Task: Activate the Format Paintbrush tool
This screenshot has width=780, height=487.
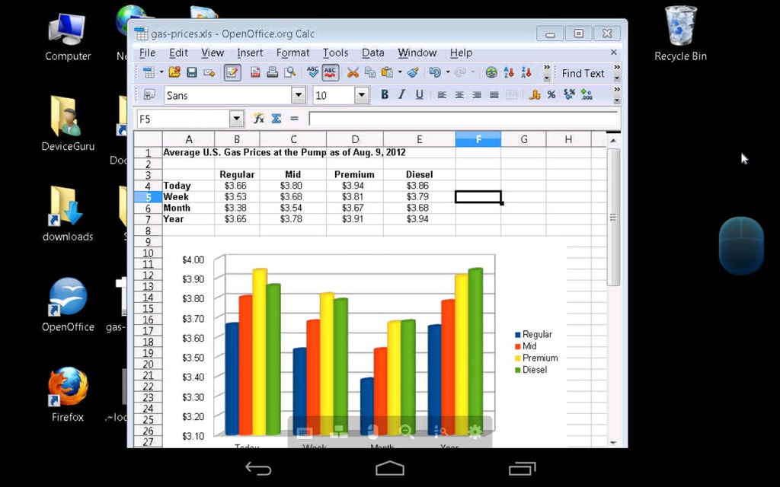Action: coord(412,72)
